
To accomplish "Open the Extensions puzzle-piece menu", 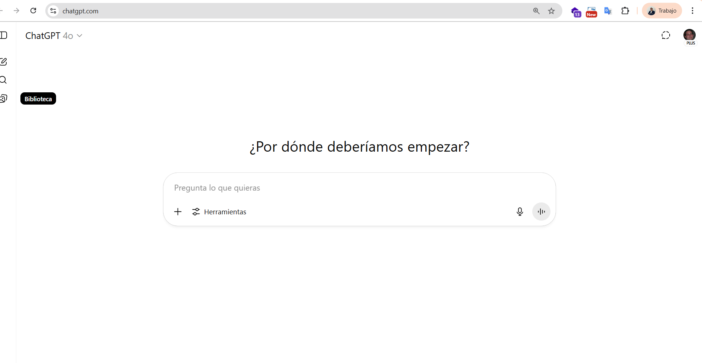I will tap(625, 11).
